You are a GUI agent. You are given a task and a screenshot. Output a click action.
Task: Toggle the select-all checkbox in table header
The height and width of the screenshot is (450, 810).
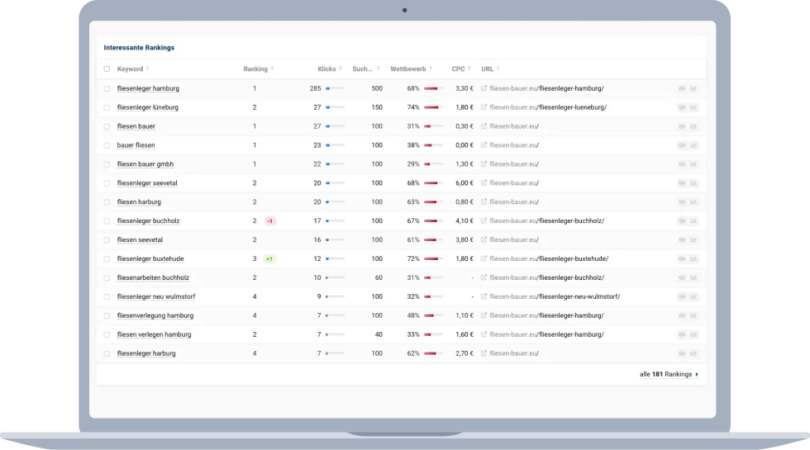107,69
